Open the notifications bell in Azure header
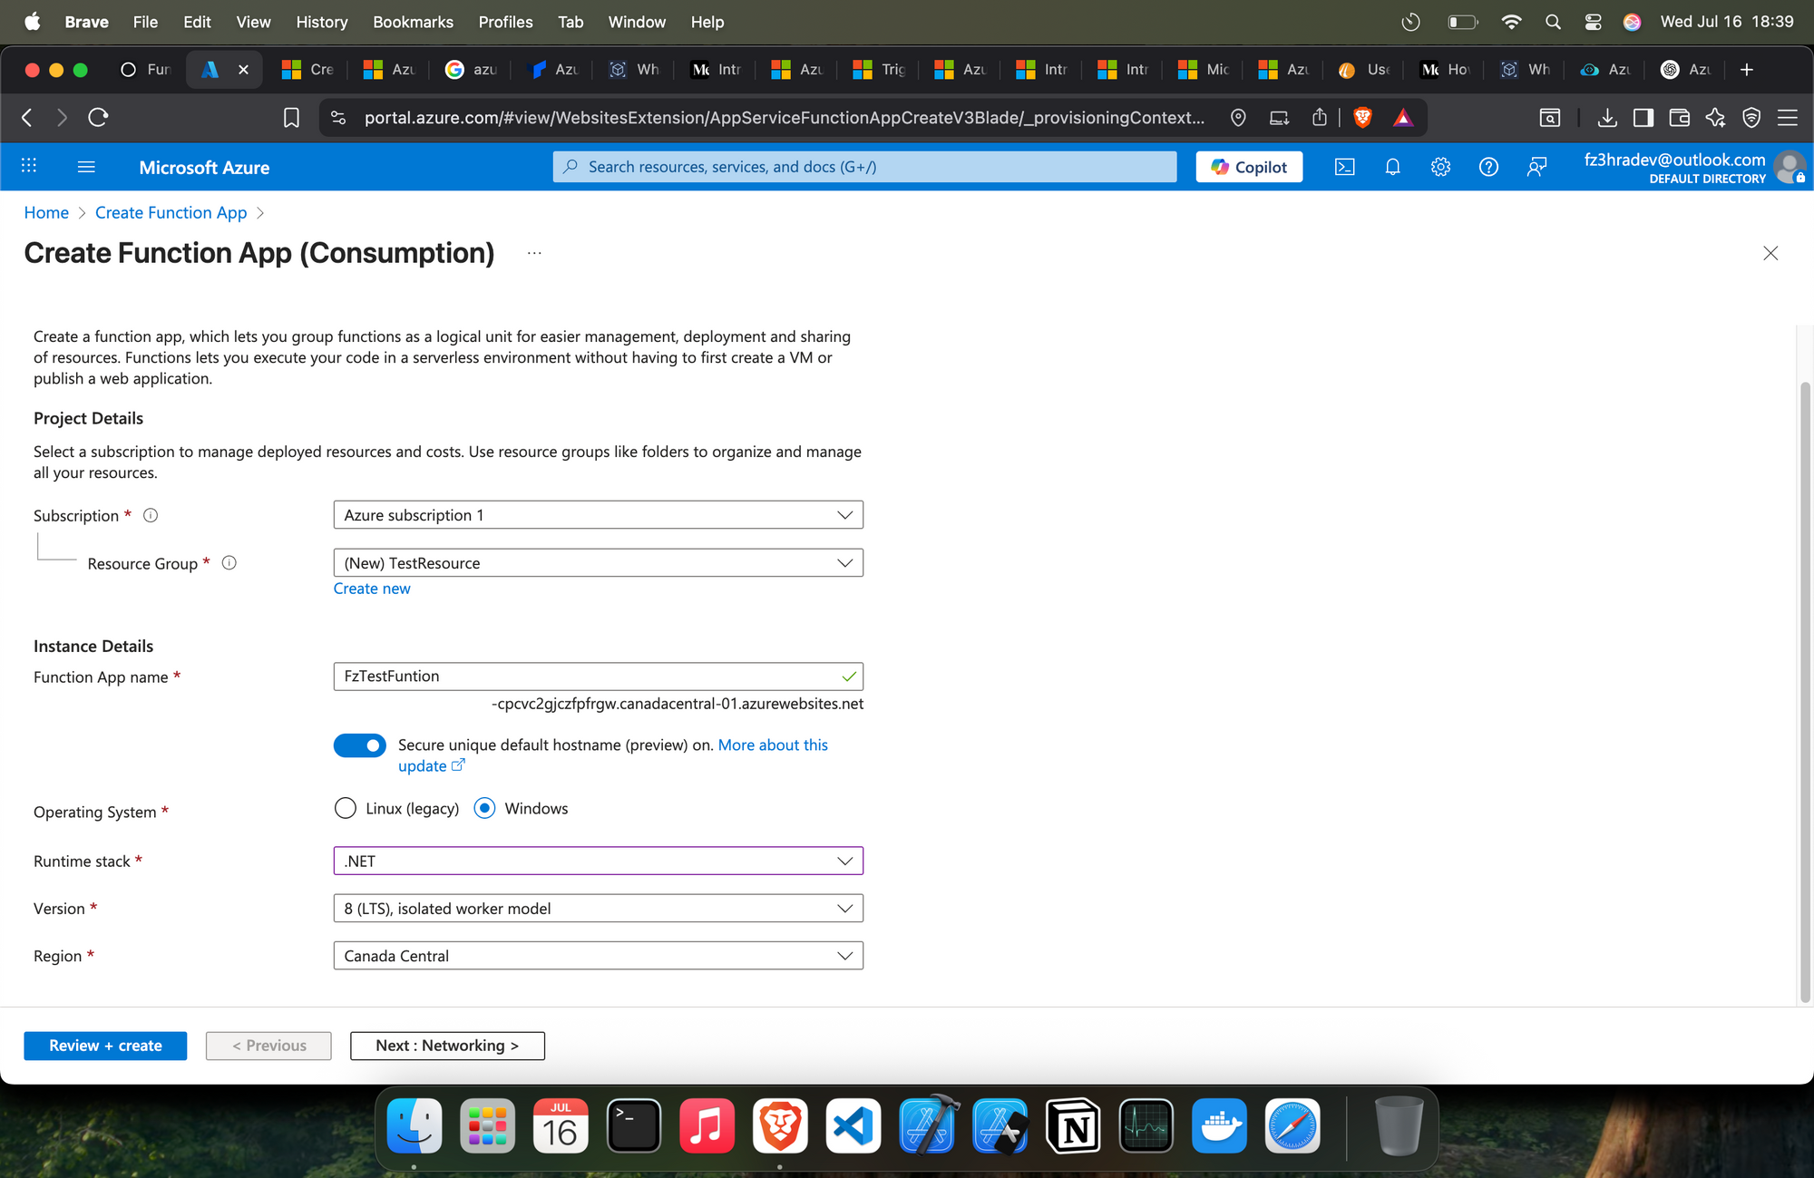 click(1392, 167)
